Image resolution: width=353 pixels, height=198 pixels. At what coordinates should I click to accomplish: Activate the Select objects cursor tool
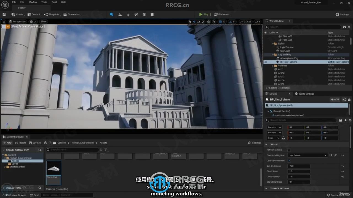click(x=190, y=21)
